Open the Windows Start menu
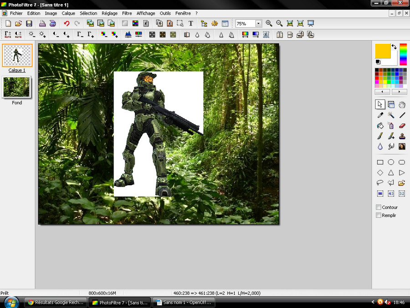The height and width of the screenshot is (308, 410). point(11,303)
